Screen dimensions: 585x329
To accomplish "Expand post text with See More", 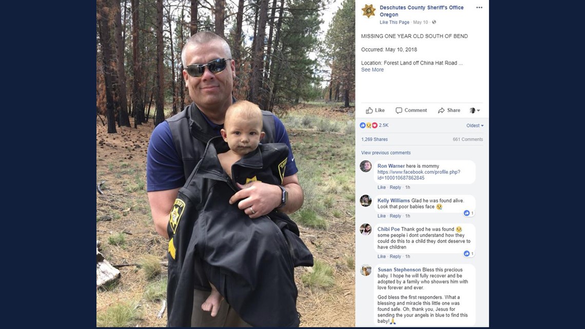I will pos(372,70).
